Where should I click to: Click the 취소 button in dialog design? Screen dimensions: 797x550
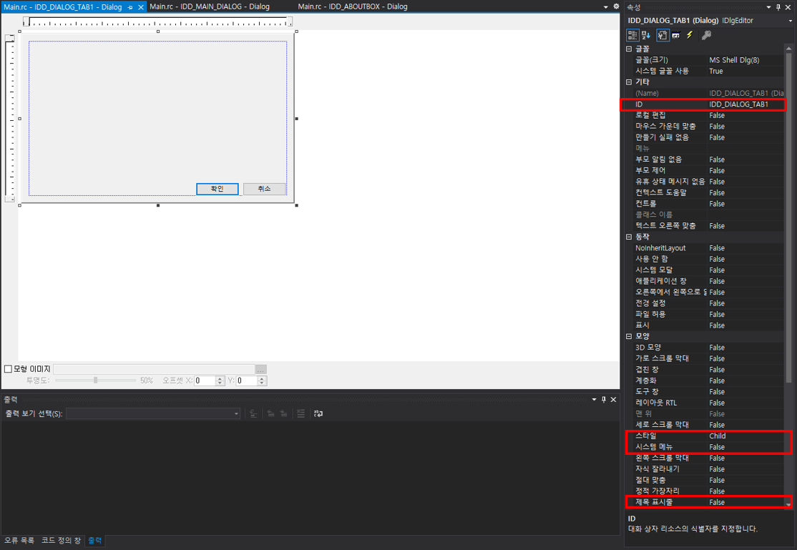pos(264,189)
